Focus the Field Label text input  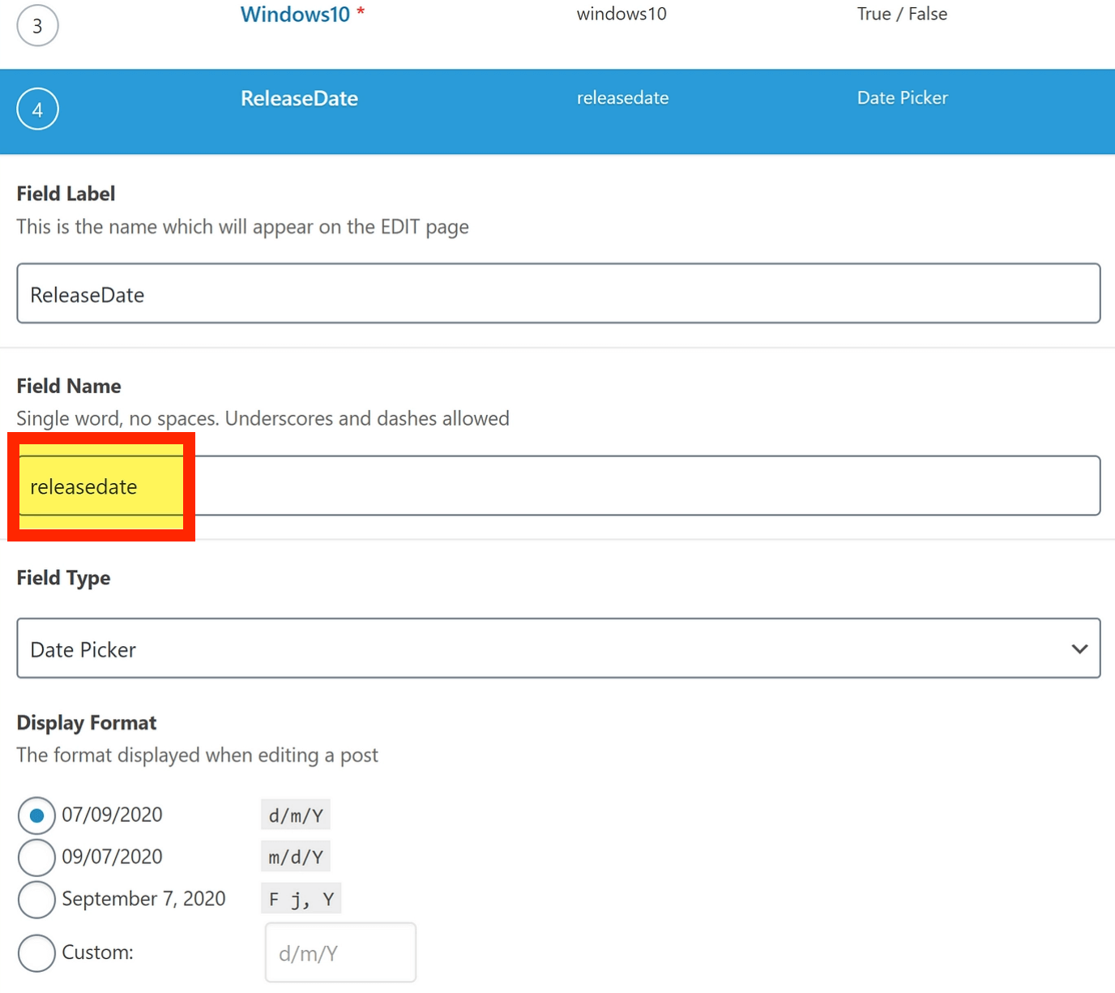pos(557,293)
